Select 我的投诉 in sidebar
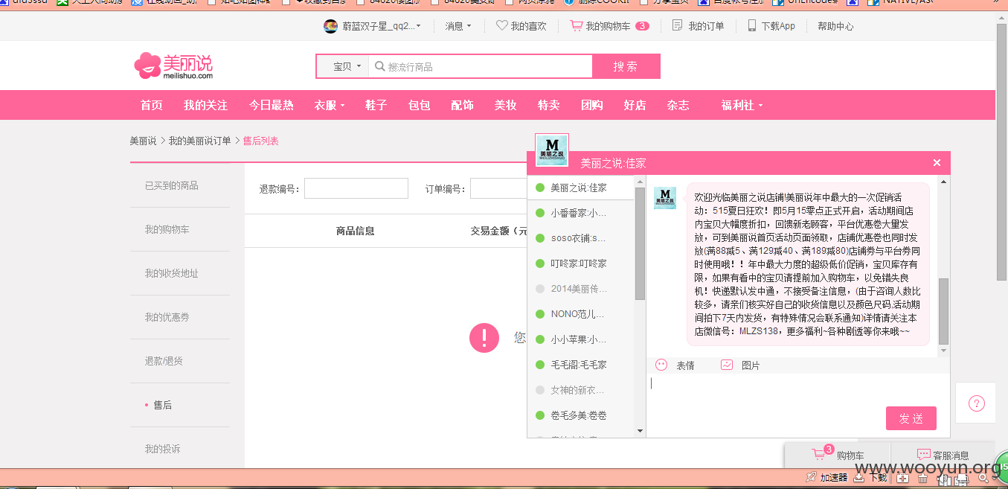This screenshot has width=1008, height=489. pos(163,449)
